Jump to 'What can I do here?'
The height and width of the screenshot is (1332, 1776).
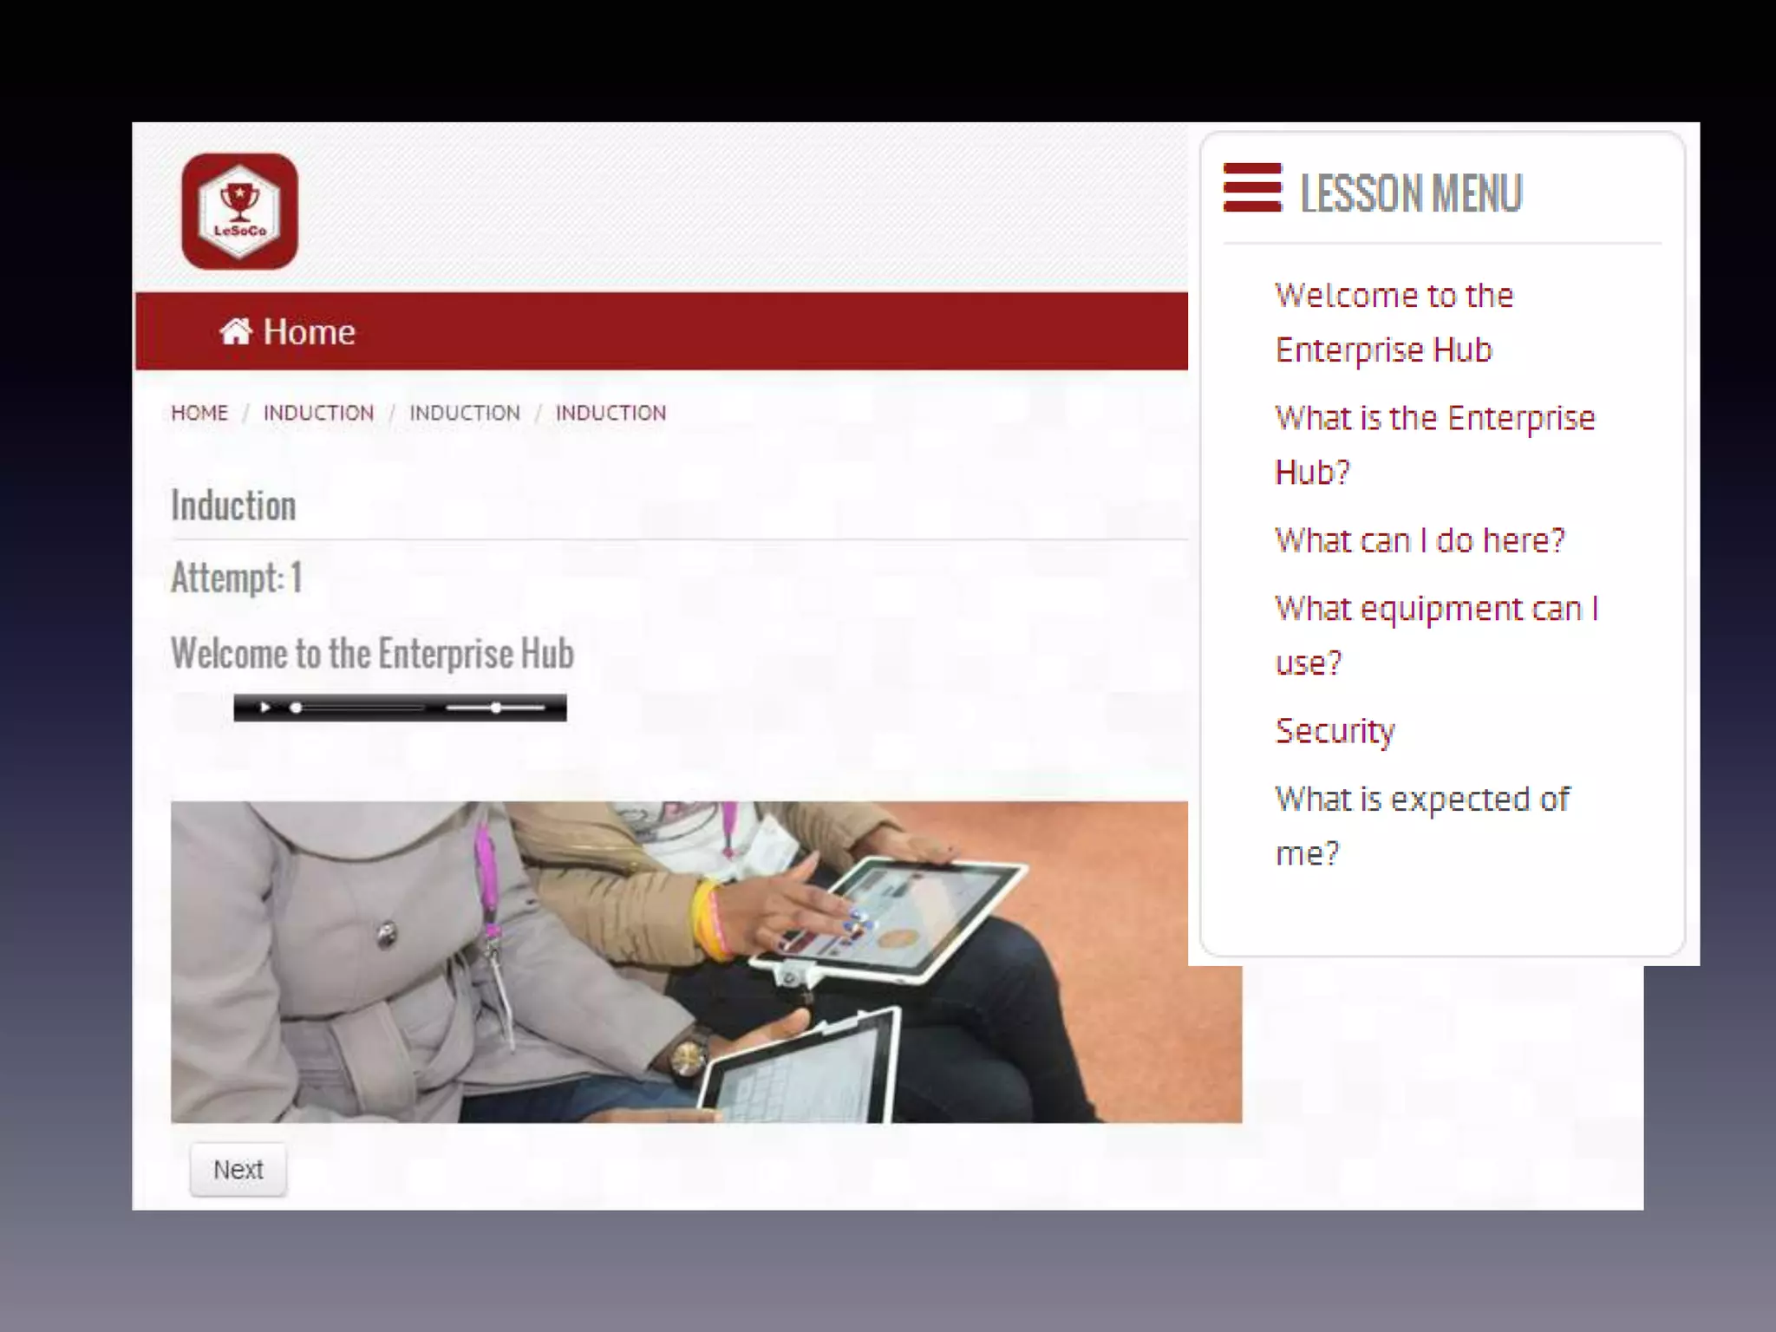tap(1420, 540)
